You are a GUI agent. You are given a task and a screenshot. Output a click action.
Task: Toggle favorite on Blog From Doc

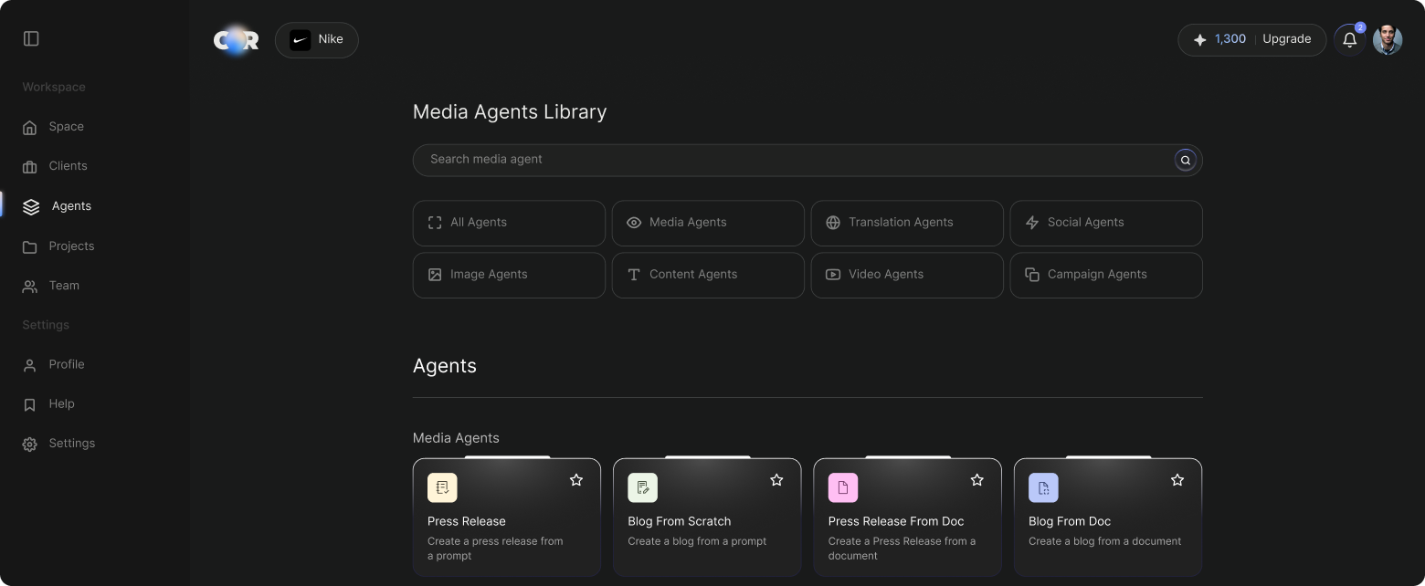(x=1177, y=479)
